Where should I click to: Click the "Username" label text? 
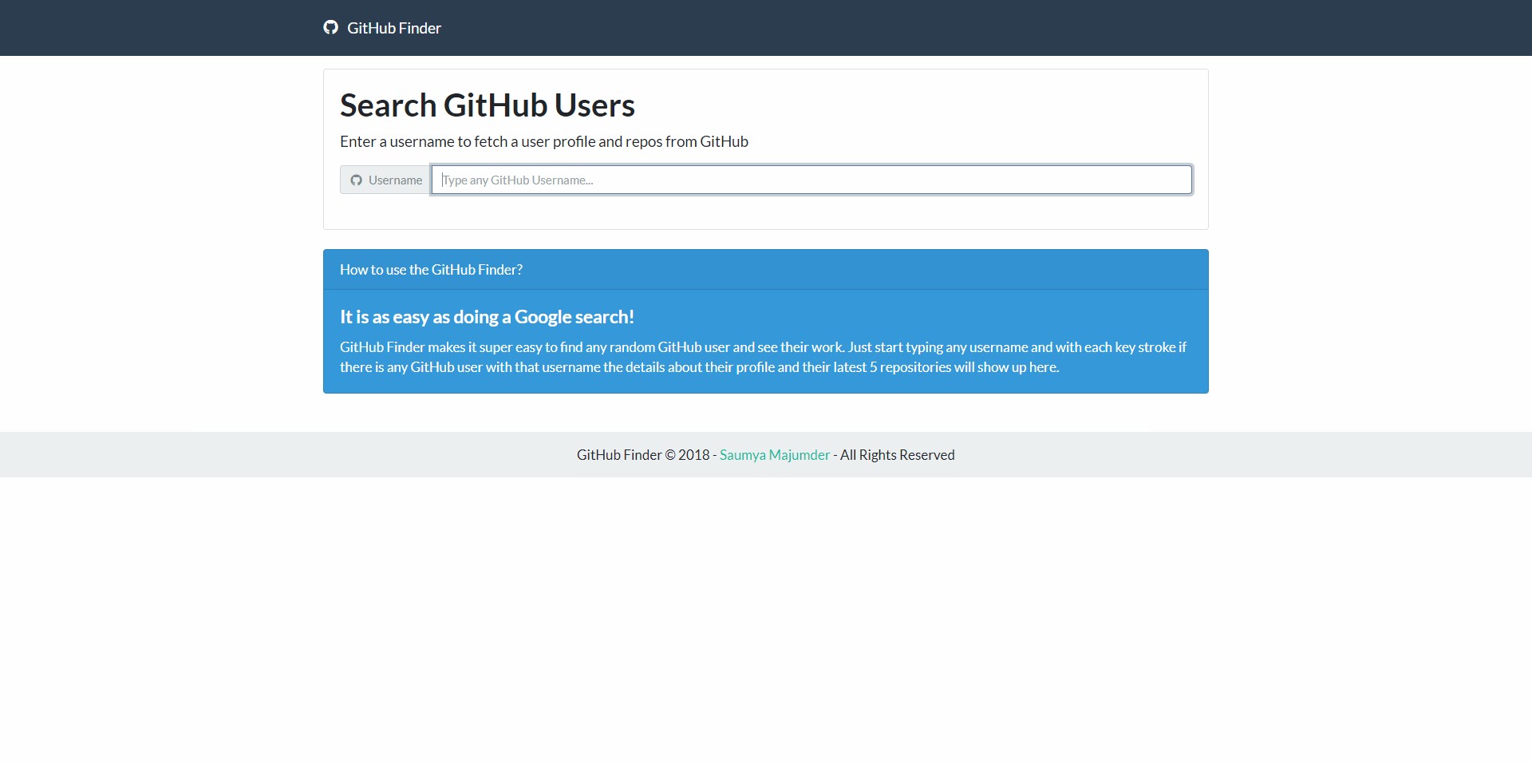[x=396, y=180]
